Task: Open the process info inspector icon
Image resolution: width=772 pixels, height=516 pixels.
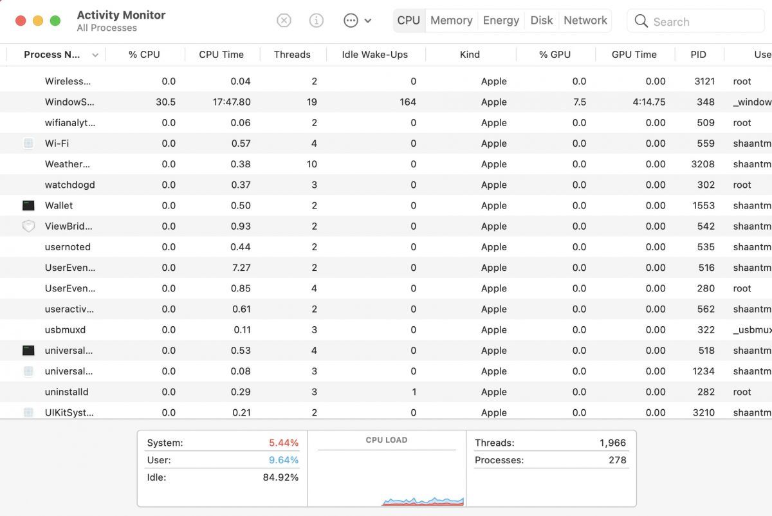Action: (317, 21)
